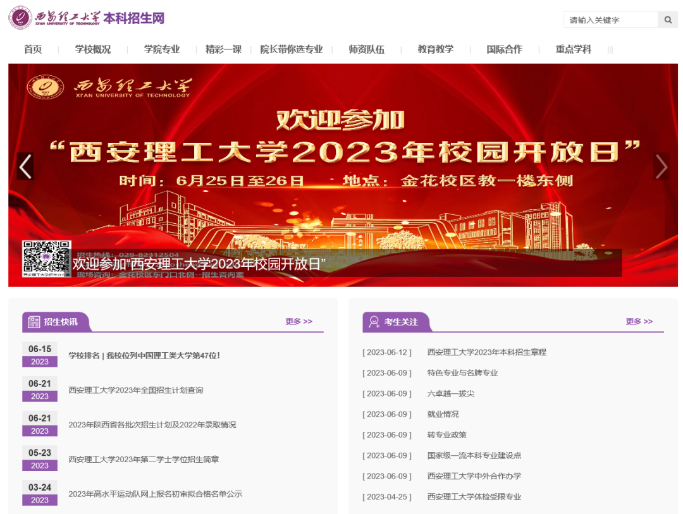Click the university logo in header
Screen dimensions: 683x514
(20, 18)
